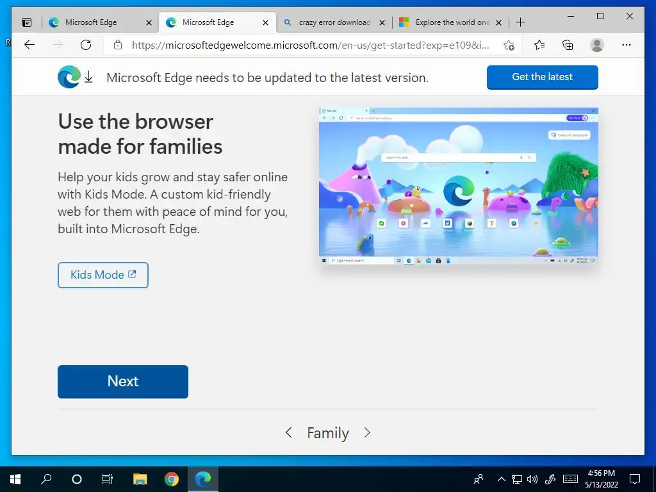Image resolution: width=656 pixels, height=492 pixels.
Task: Click the Use the browser made for families heading
Action: coord(140,134)
